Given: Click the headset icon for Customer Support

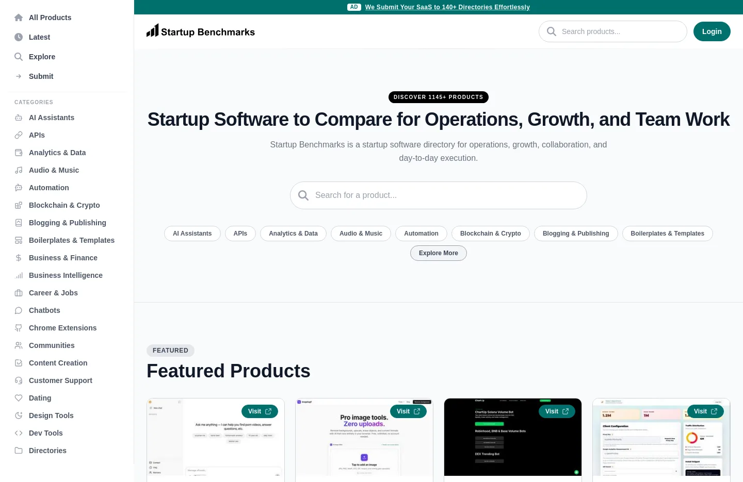Looking at the screenshot, I should (x=19, y=380).
